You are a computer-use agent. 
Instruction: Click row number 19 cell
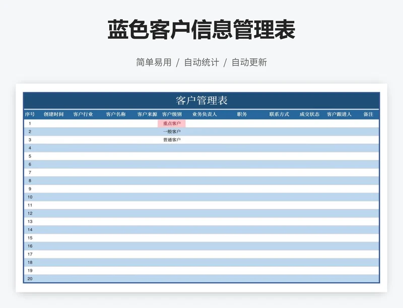click(x=30, y=270)
